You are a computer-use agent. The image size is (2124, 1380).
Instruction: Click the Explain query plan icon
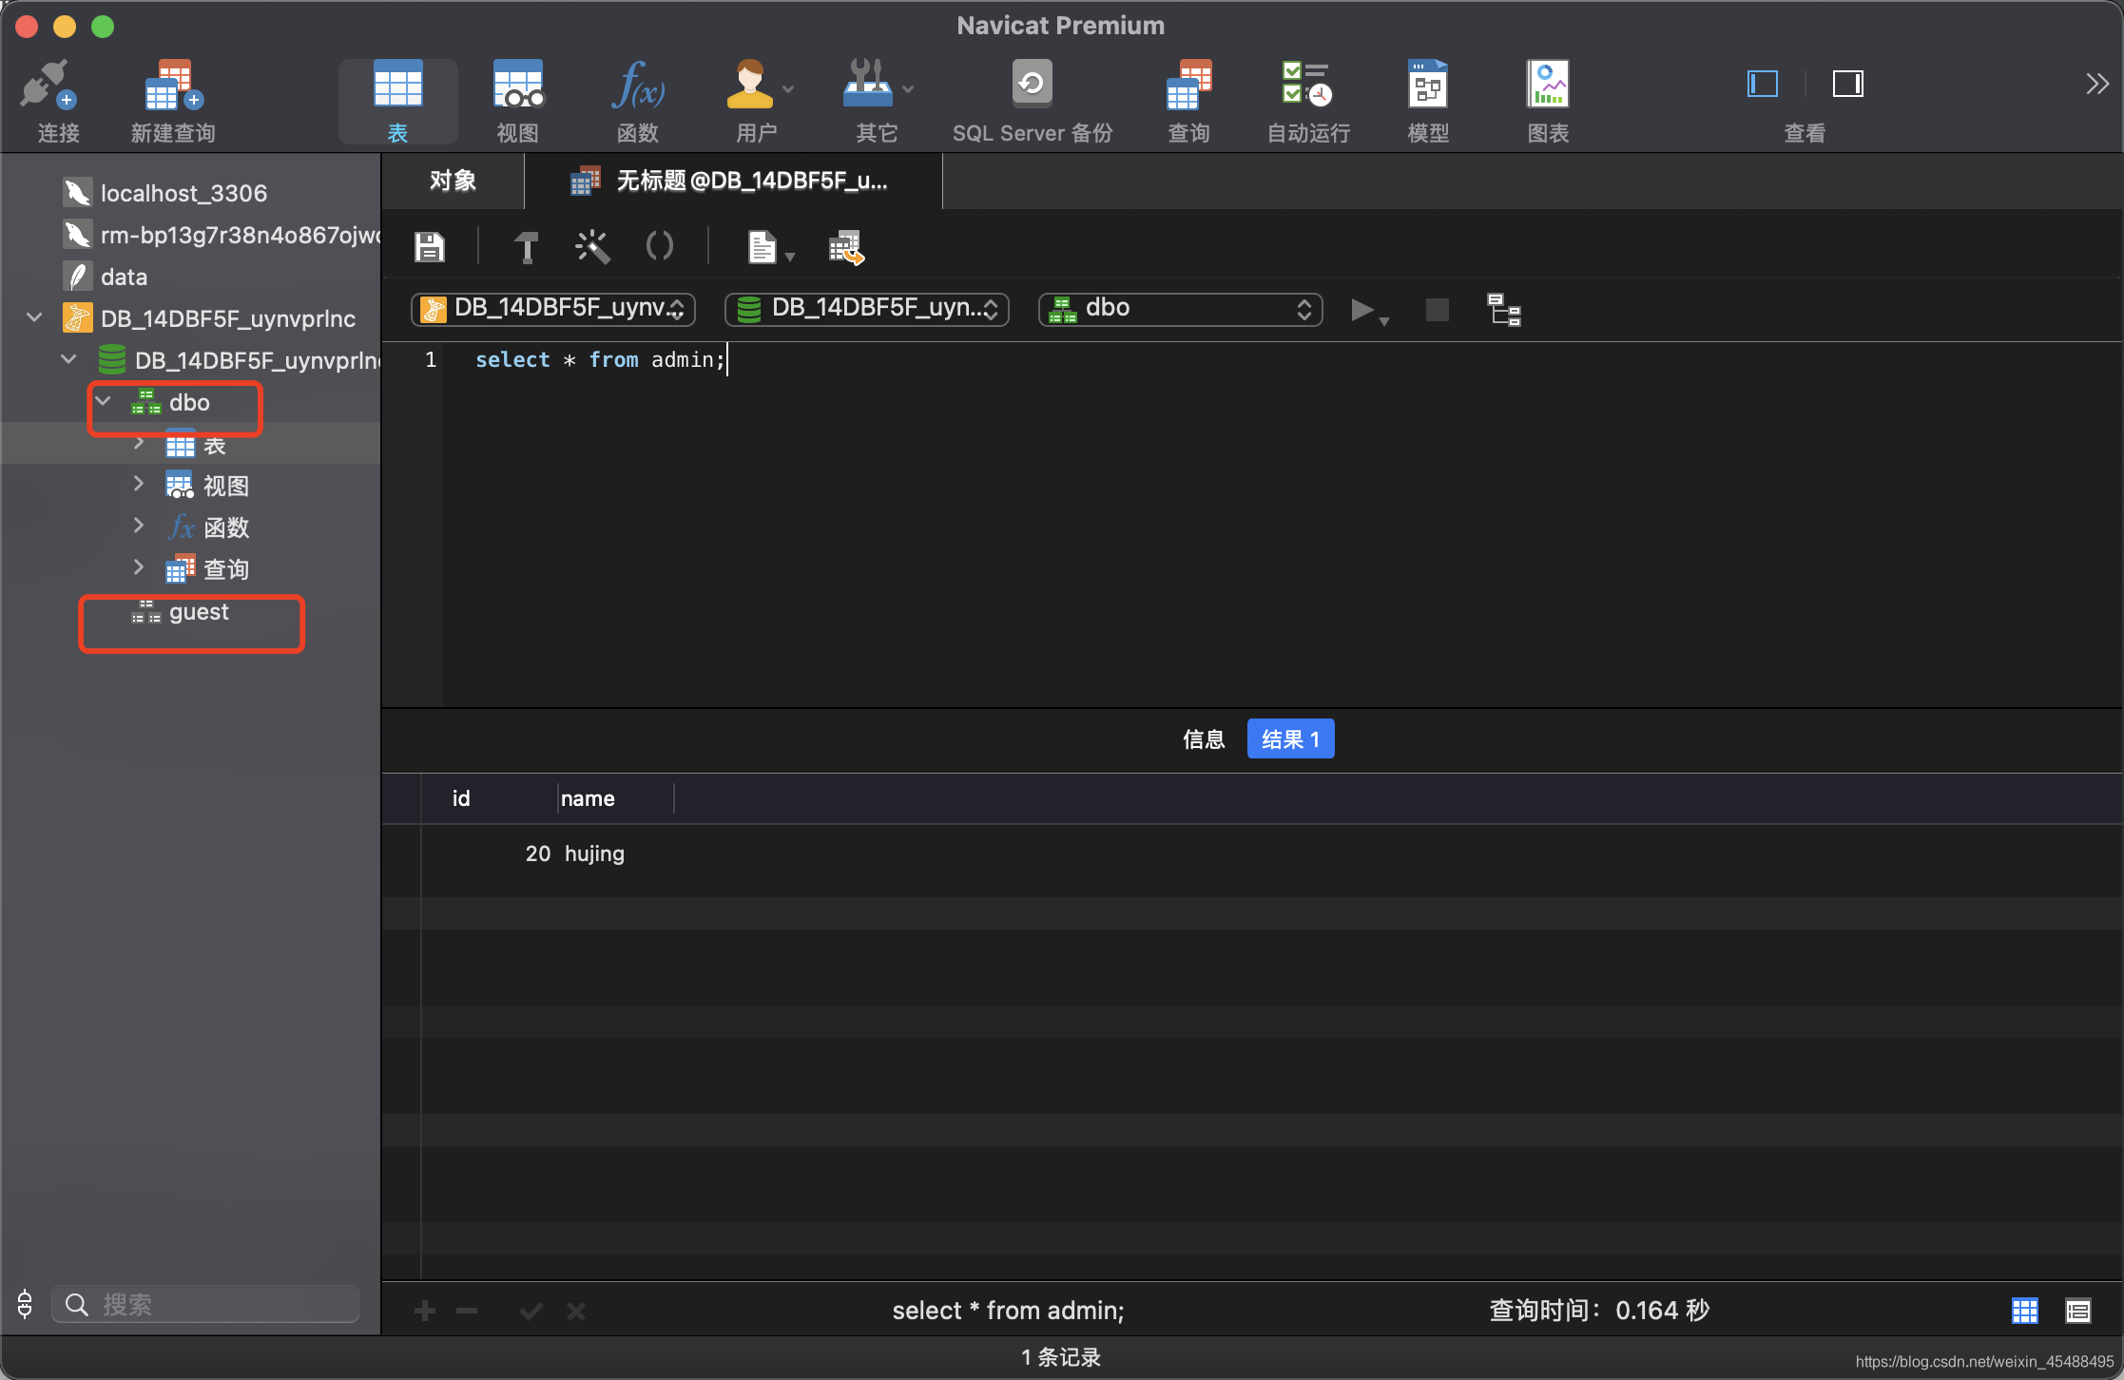tap(1503, 310)
